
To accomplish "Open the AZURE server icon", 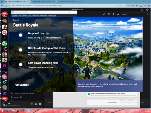I will pyautogui.click(x=5, y=71).
